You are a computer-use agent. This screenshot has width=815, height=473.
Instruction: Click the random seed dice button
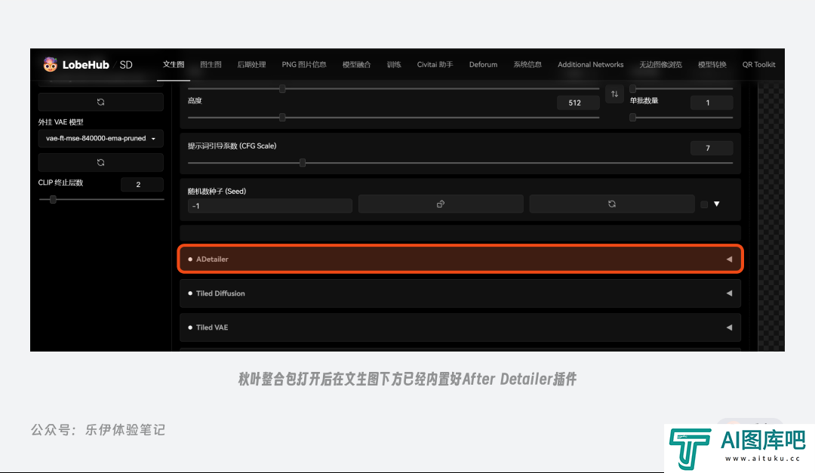[x=441, y=204]
